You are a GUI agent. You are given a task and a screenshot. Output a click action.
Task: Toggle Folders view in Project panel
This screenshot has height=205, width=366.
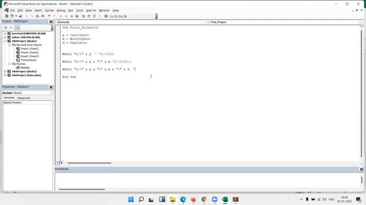click(x=17, y=28)
